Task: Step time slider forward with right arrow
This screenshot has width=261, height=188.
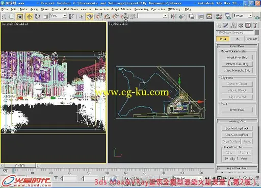Action: [38, 165]
